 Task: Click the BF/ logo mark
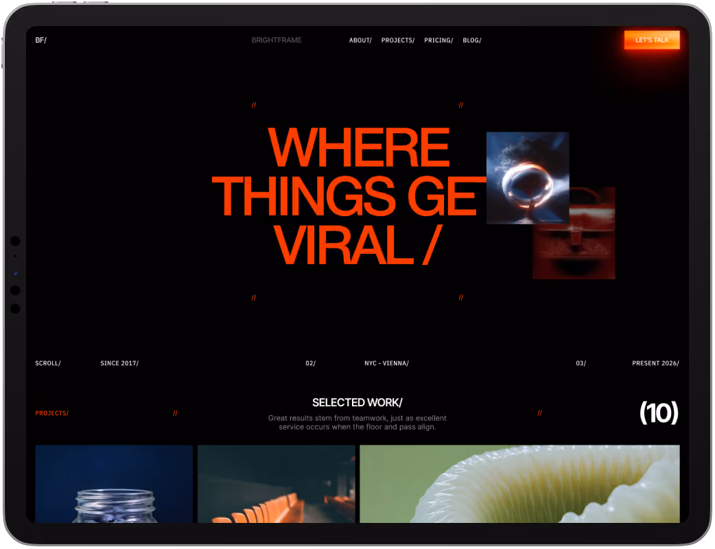point(40,40)
